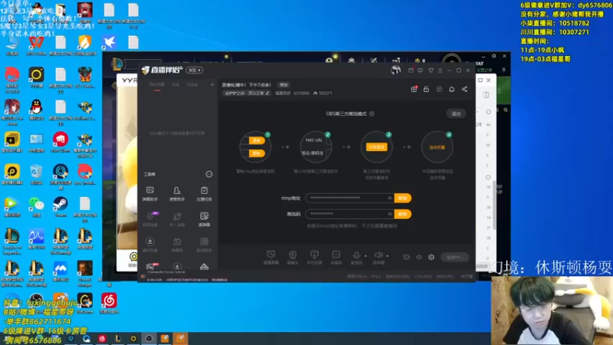This screenshot has height=345, width=613.
Task: Click the microphone icon
Action: pos(356,255)
